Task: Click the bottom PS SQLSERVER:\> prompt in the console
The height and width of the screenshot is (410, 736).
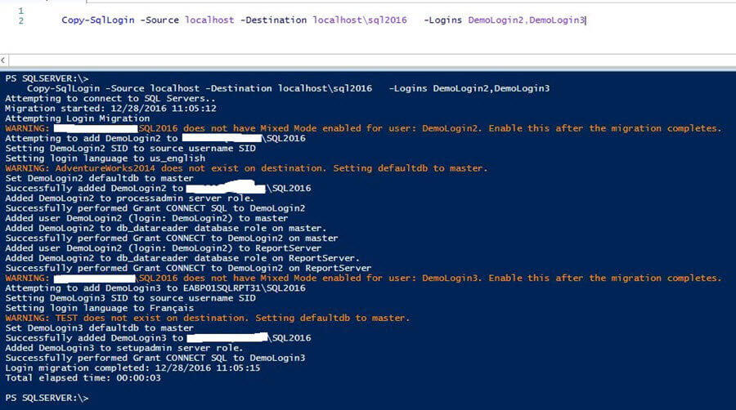Action: coord(45,398)
